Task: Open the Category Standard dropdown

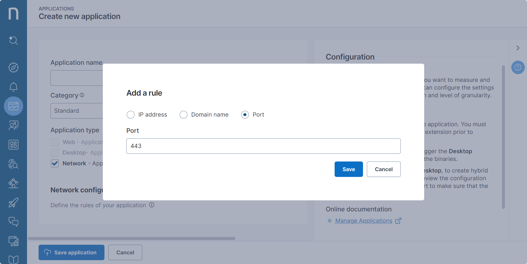Action: click(77, 111)
